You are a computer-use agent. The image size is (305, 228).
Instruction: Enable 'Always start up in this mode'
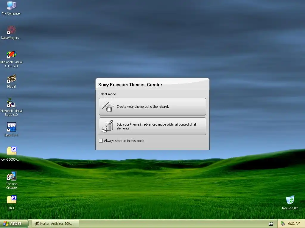[101, 140]
